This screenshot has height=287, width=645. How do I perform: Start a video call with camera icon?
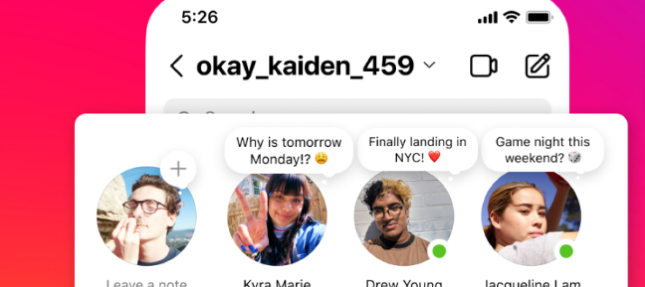click(484, 67)
